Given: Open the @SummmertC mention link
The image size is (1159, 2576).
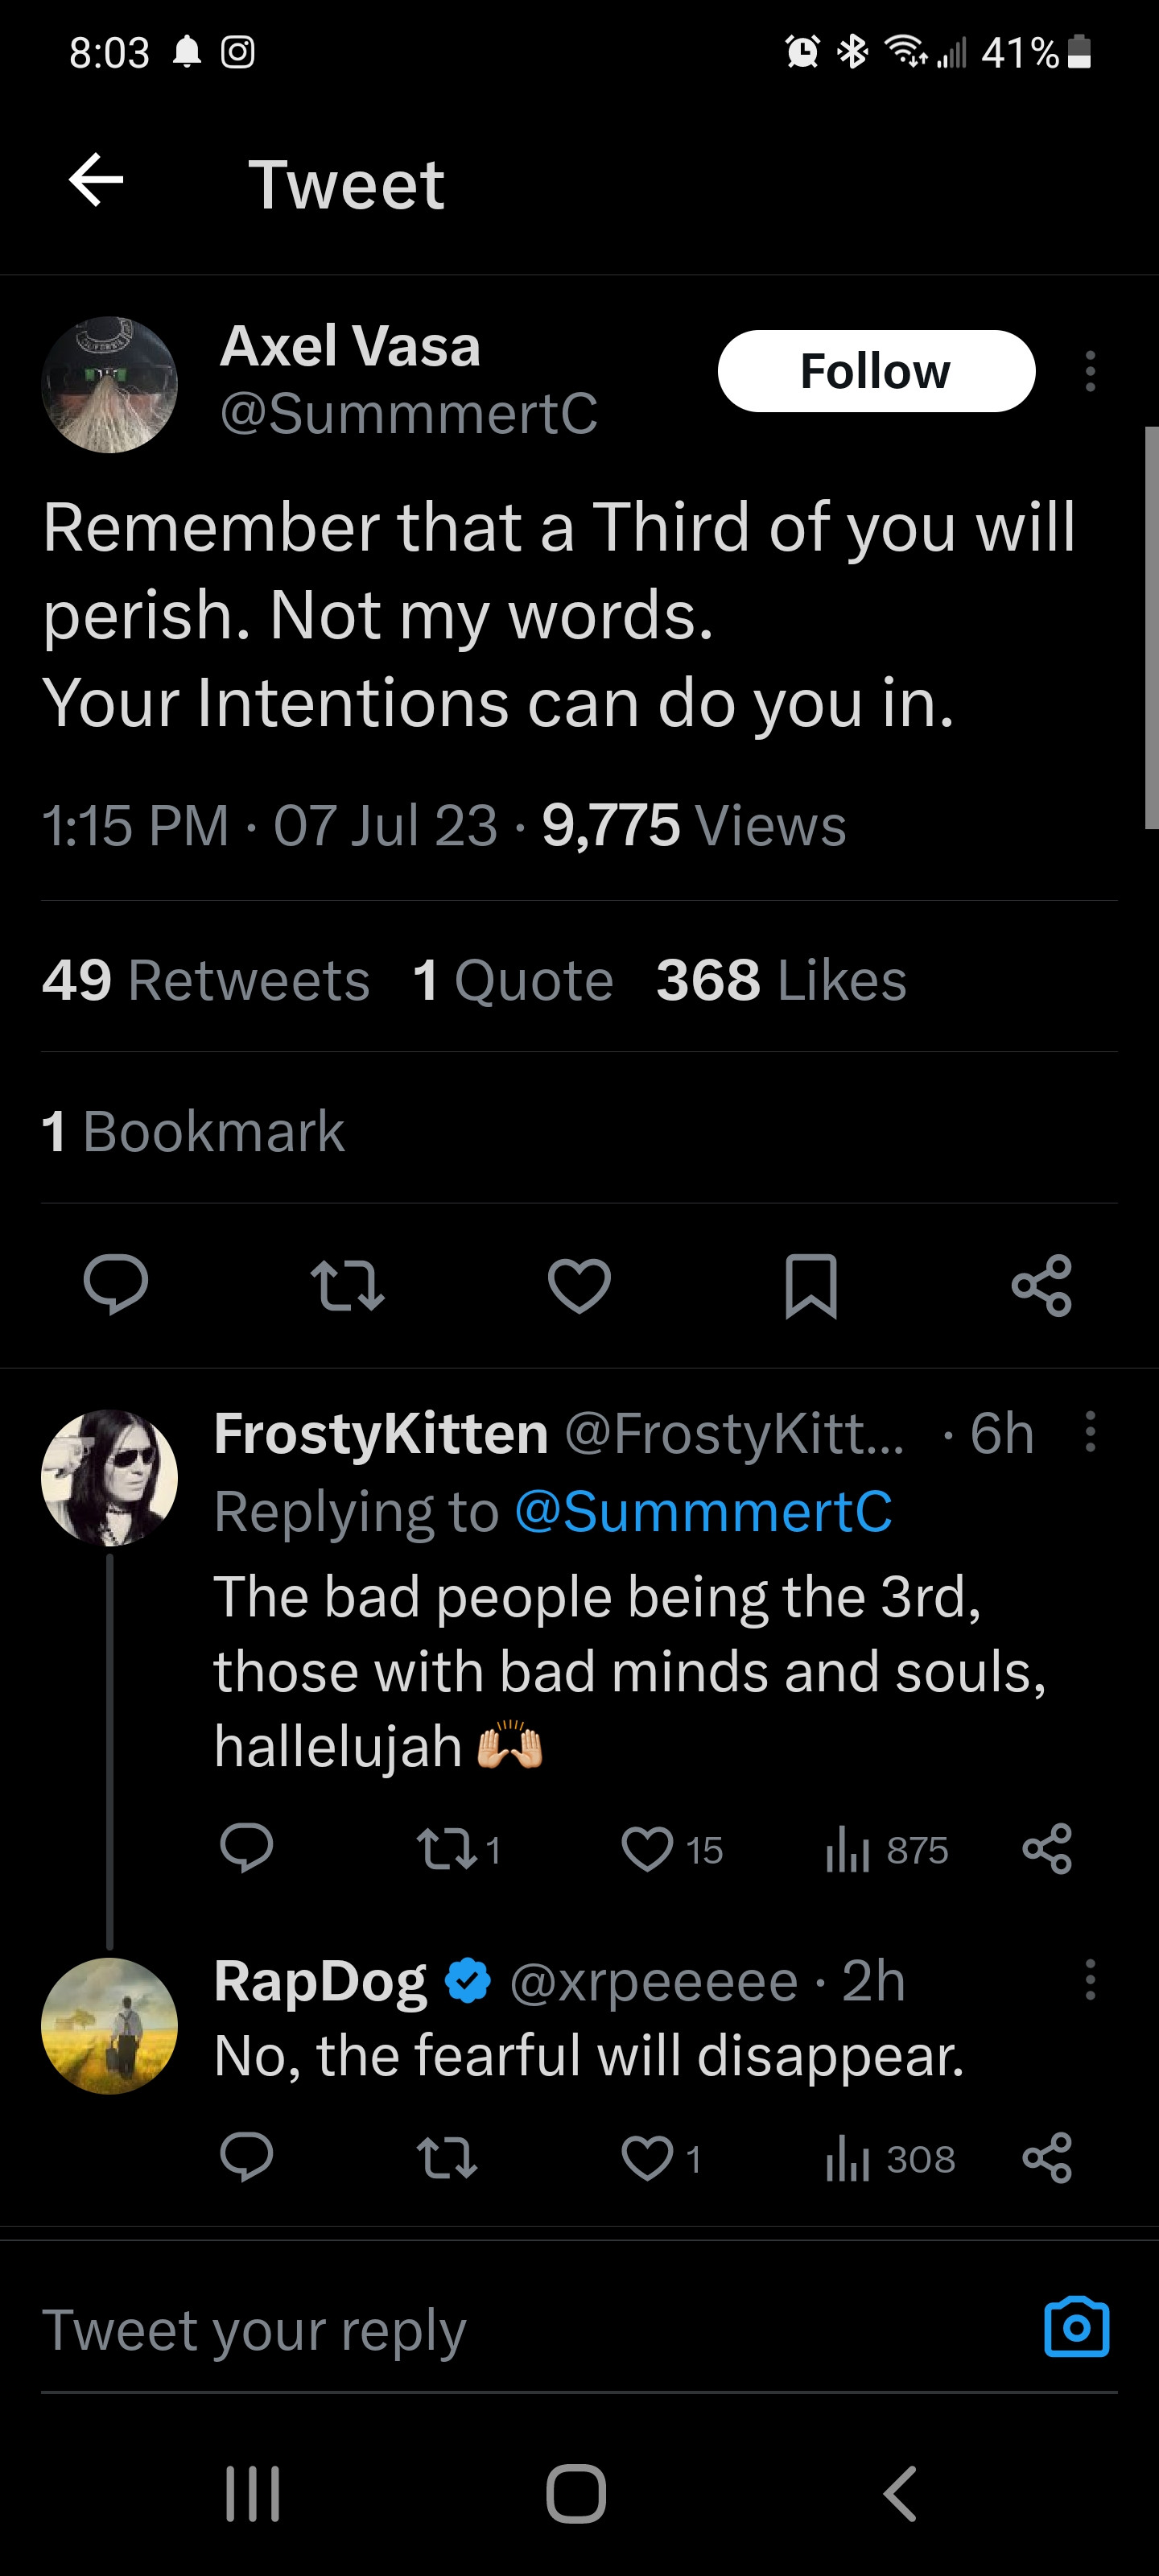Looking at the screenshot, I should coord(703,1511).
